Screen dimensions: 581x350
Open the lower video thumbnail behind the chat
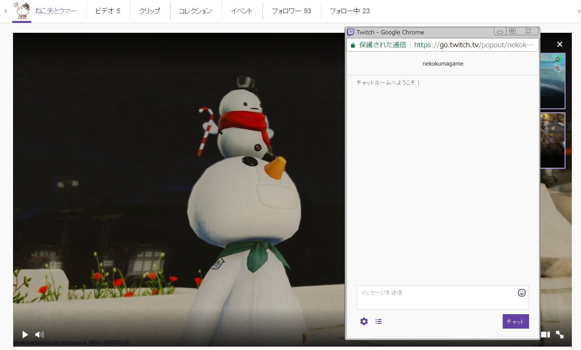click(x=552, y=140)
